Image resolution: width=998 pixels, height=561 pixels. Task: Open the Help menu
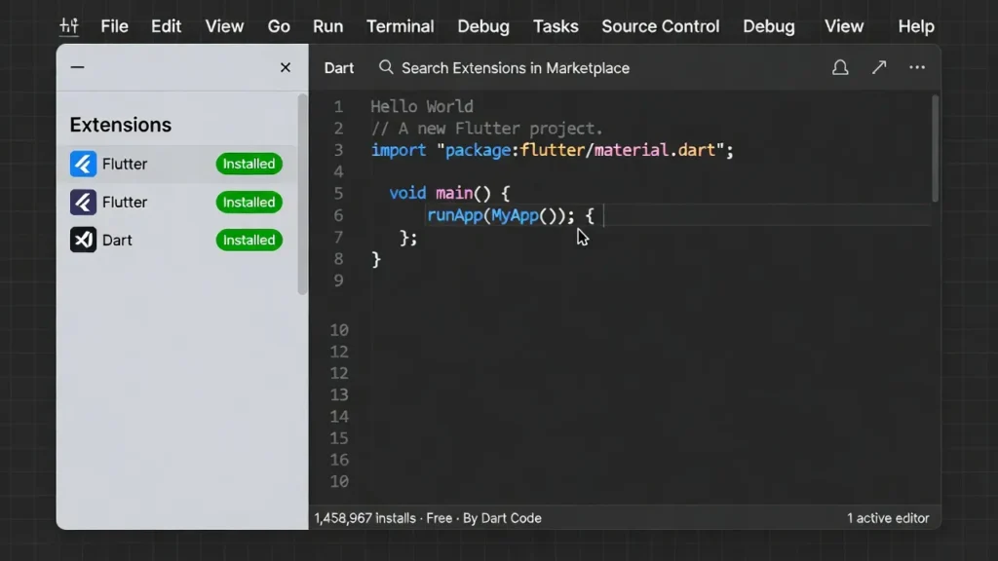pos(915,26)
